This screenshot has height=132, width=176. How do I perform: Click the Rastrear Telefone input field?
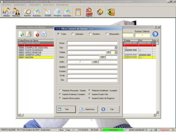[x=143, y=35]
